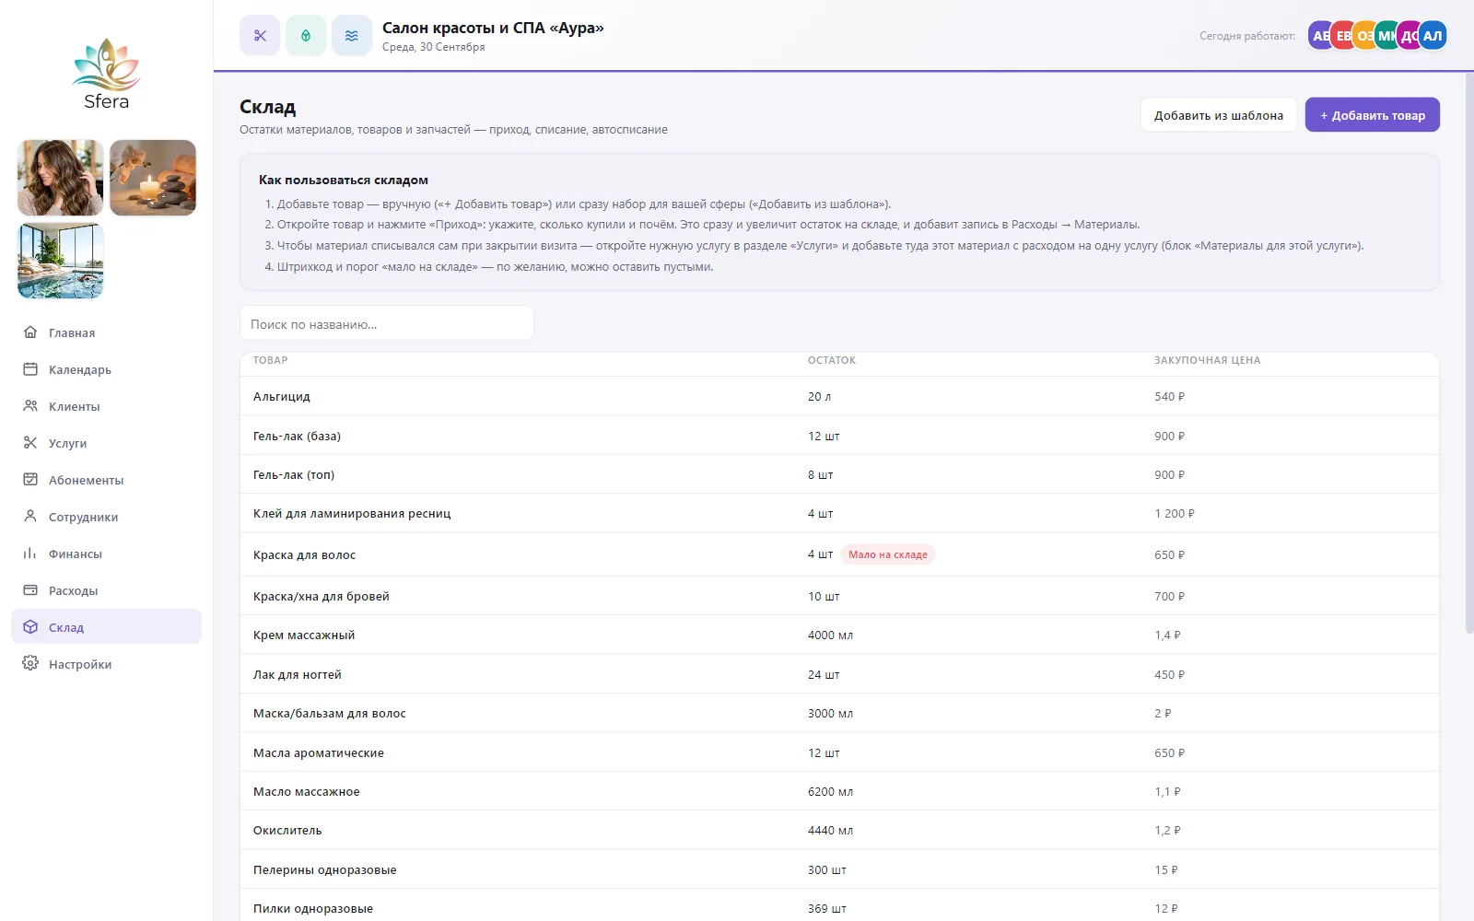1474x921 pixels.
Task: Open the Лак для ногтей row
Action: (x=839, y=674)
